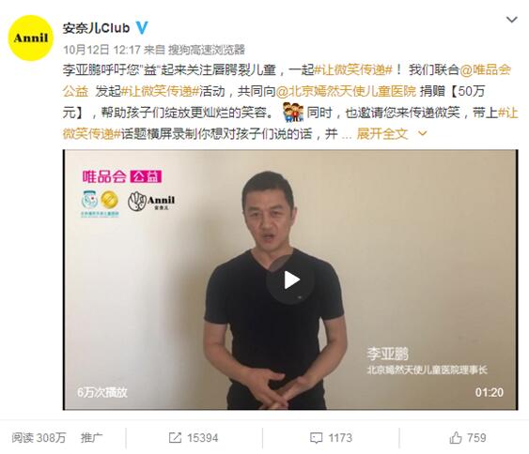The height and width of the screenshot is (454, 529).
Task: Click the Annil logo inside video
Action: point(151,201)
